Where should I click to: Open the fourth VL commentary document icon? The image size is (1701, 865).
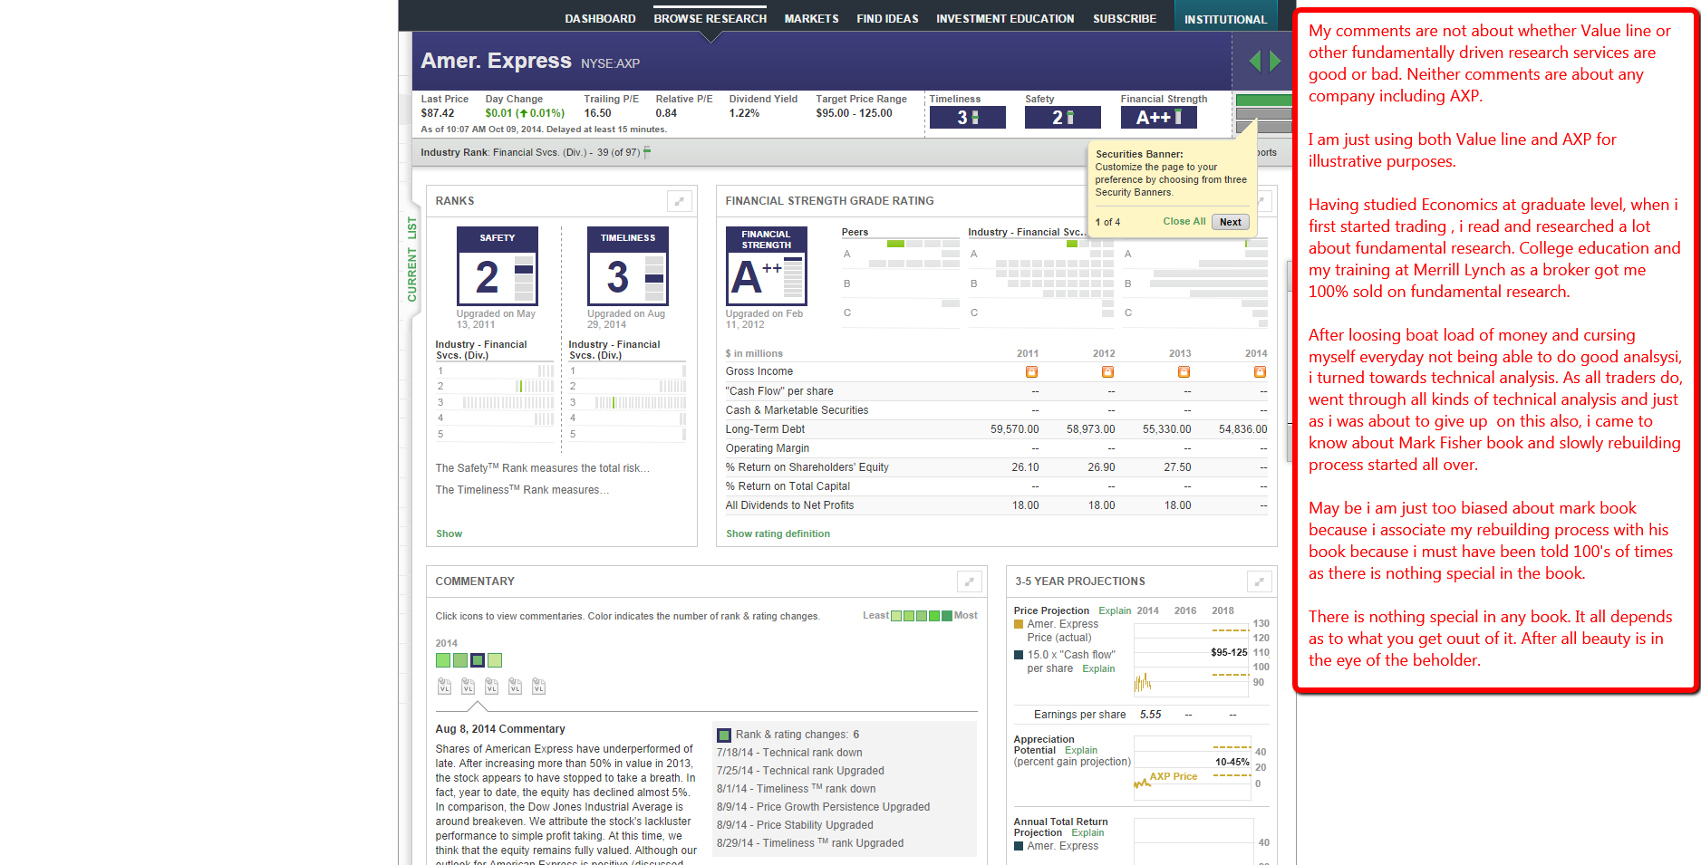pyautogui.click(x=515, y=687)
